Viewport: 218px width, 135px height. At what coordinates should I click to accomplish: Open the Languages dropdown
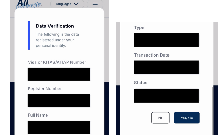tap(67, 4)
